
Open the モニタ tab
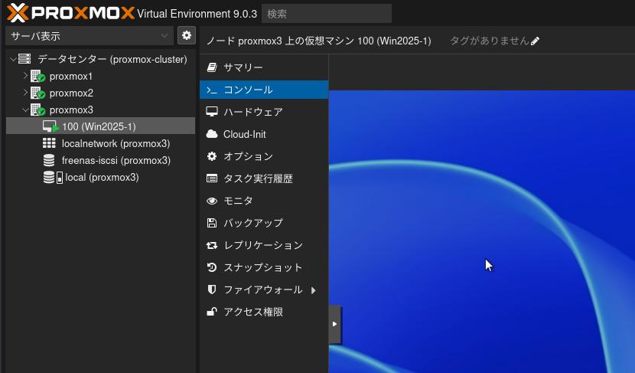[x=264, y=201]
